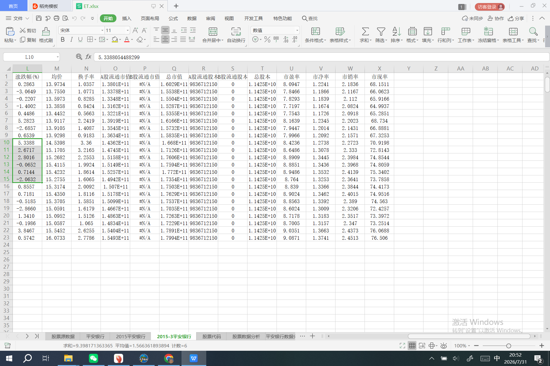Click the Save icon in quick access toolbar
The width and height of the screenshot is (550, 366).
39,18
